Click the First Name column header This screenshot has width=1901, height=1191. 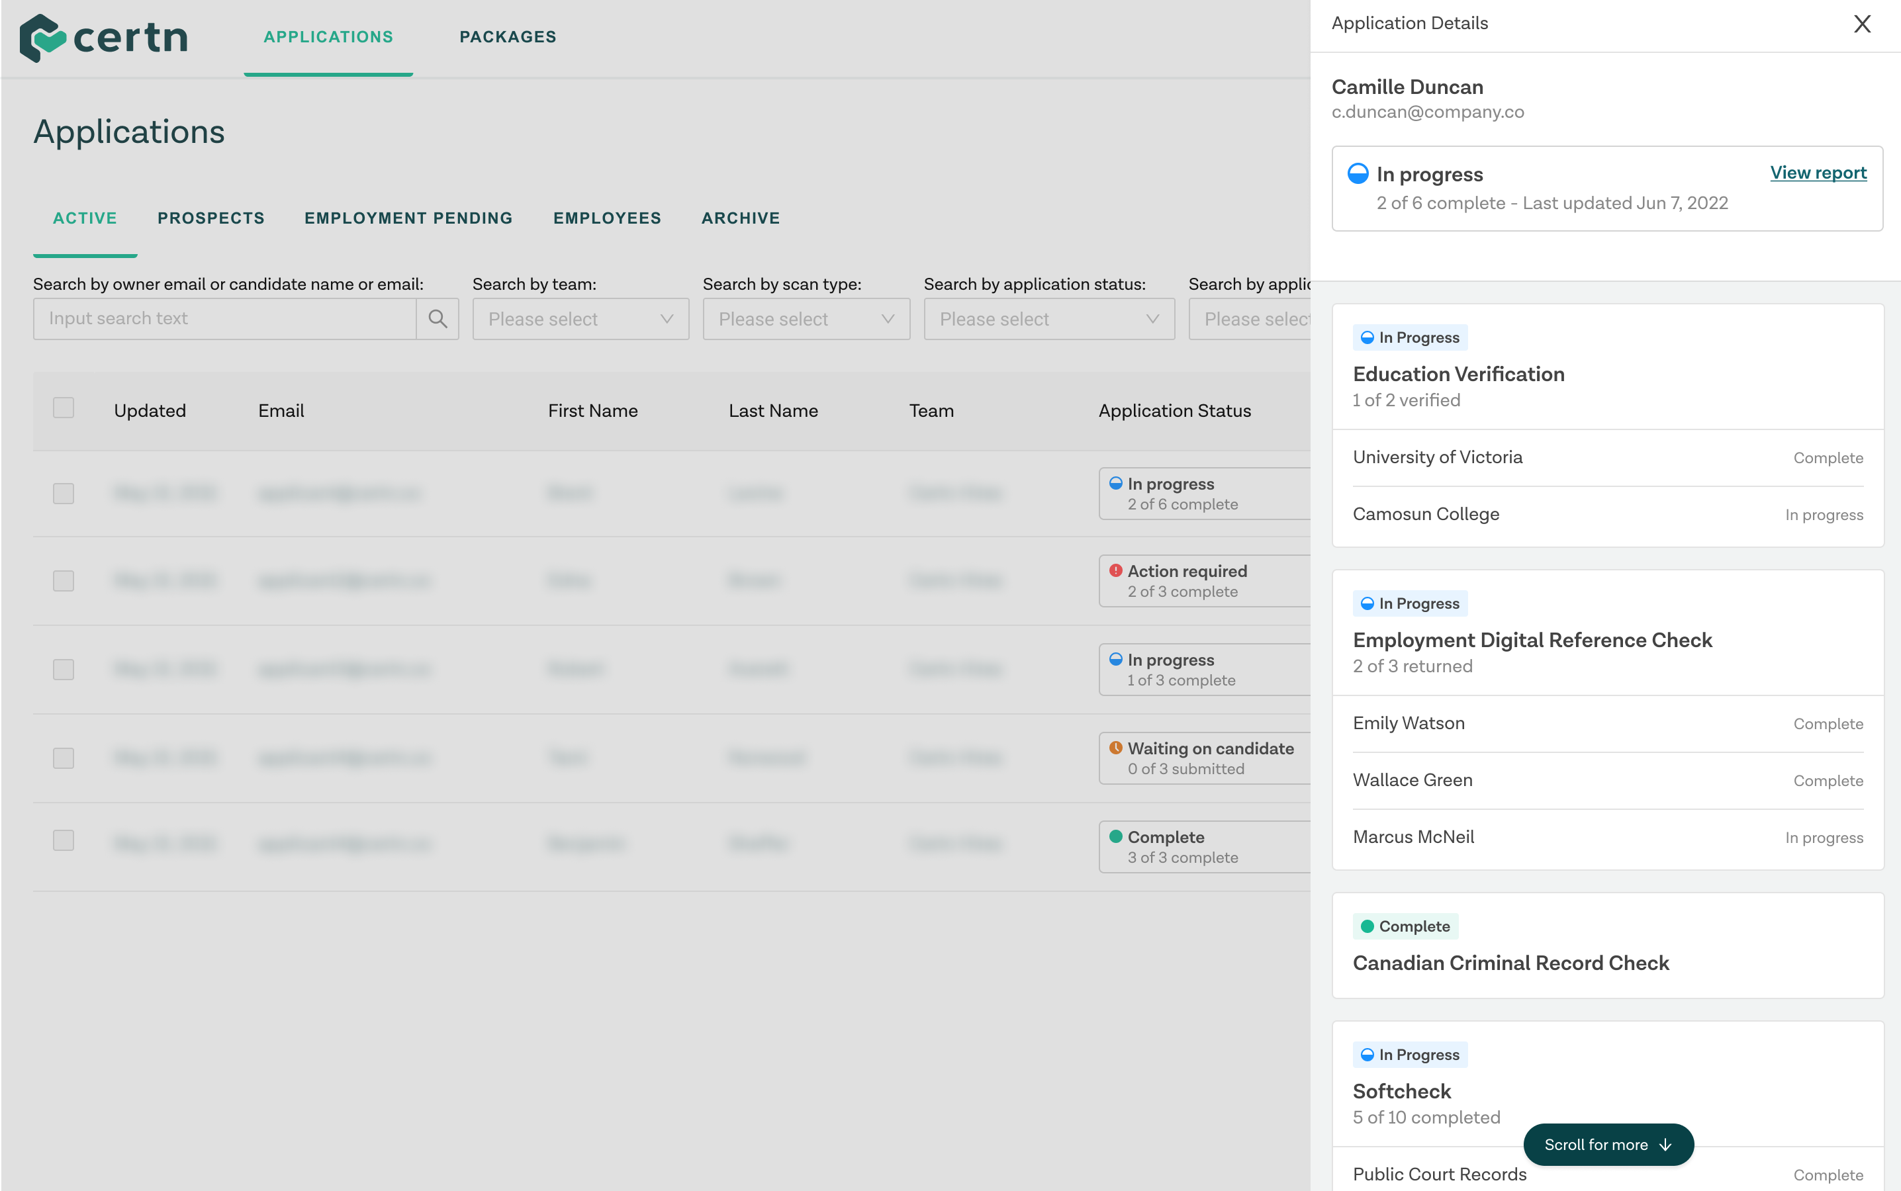pos(592,410)
